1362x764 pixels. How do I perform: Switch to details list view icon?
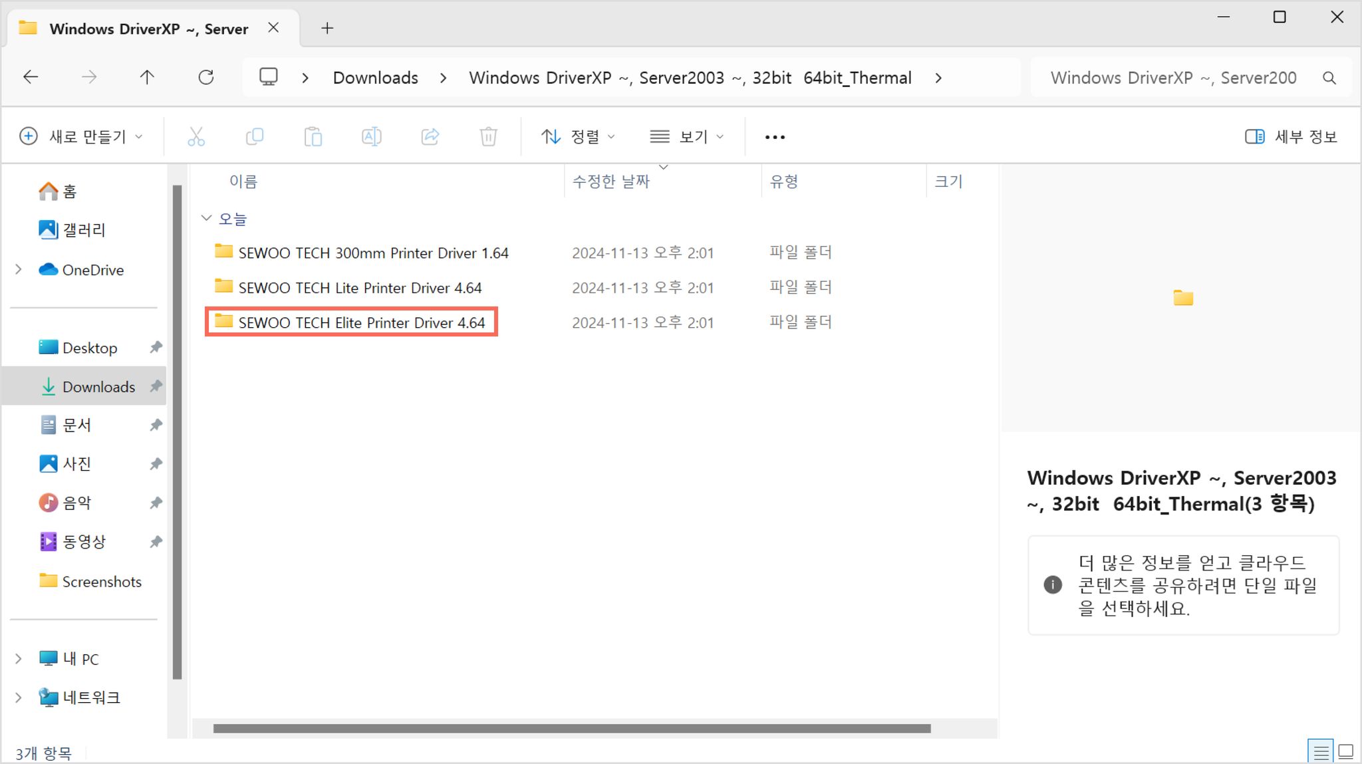pyautogui.click(x=1321, y=751)
